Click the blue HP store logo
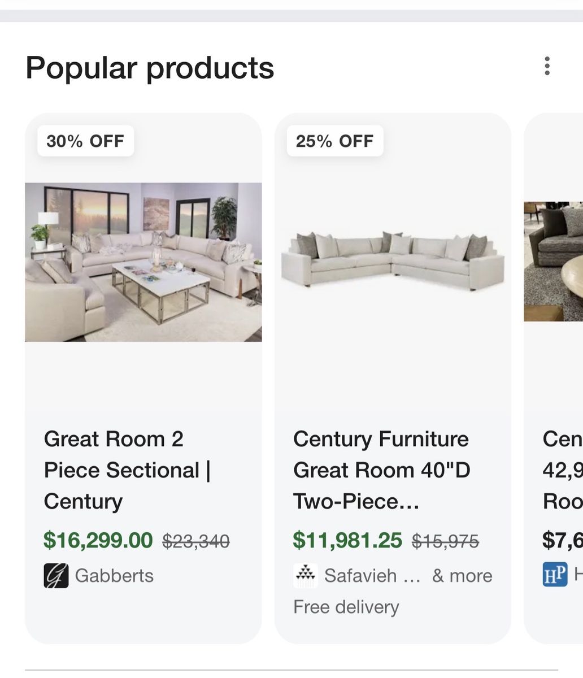 [555, 574]
